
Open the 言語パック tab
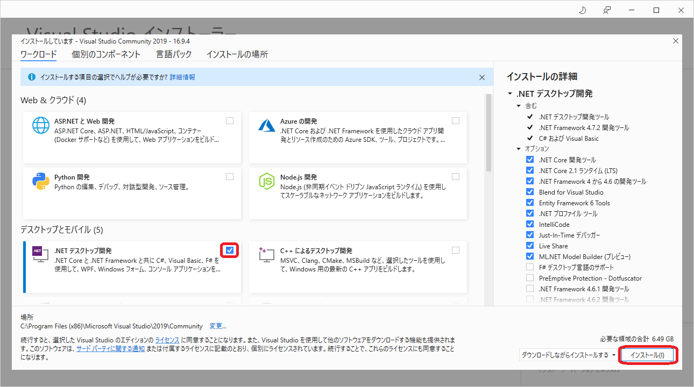click(173, 54)
